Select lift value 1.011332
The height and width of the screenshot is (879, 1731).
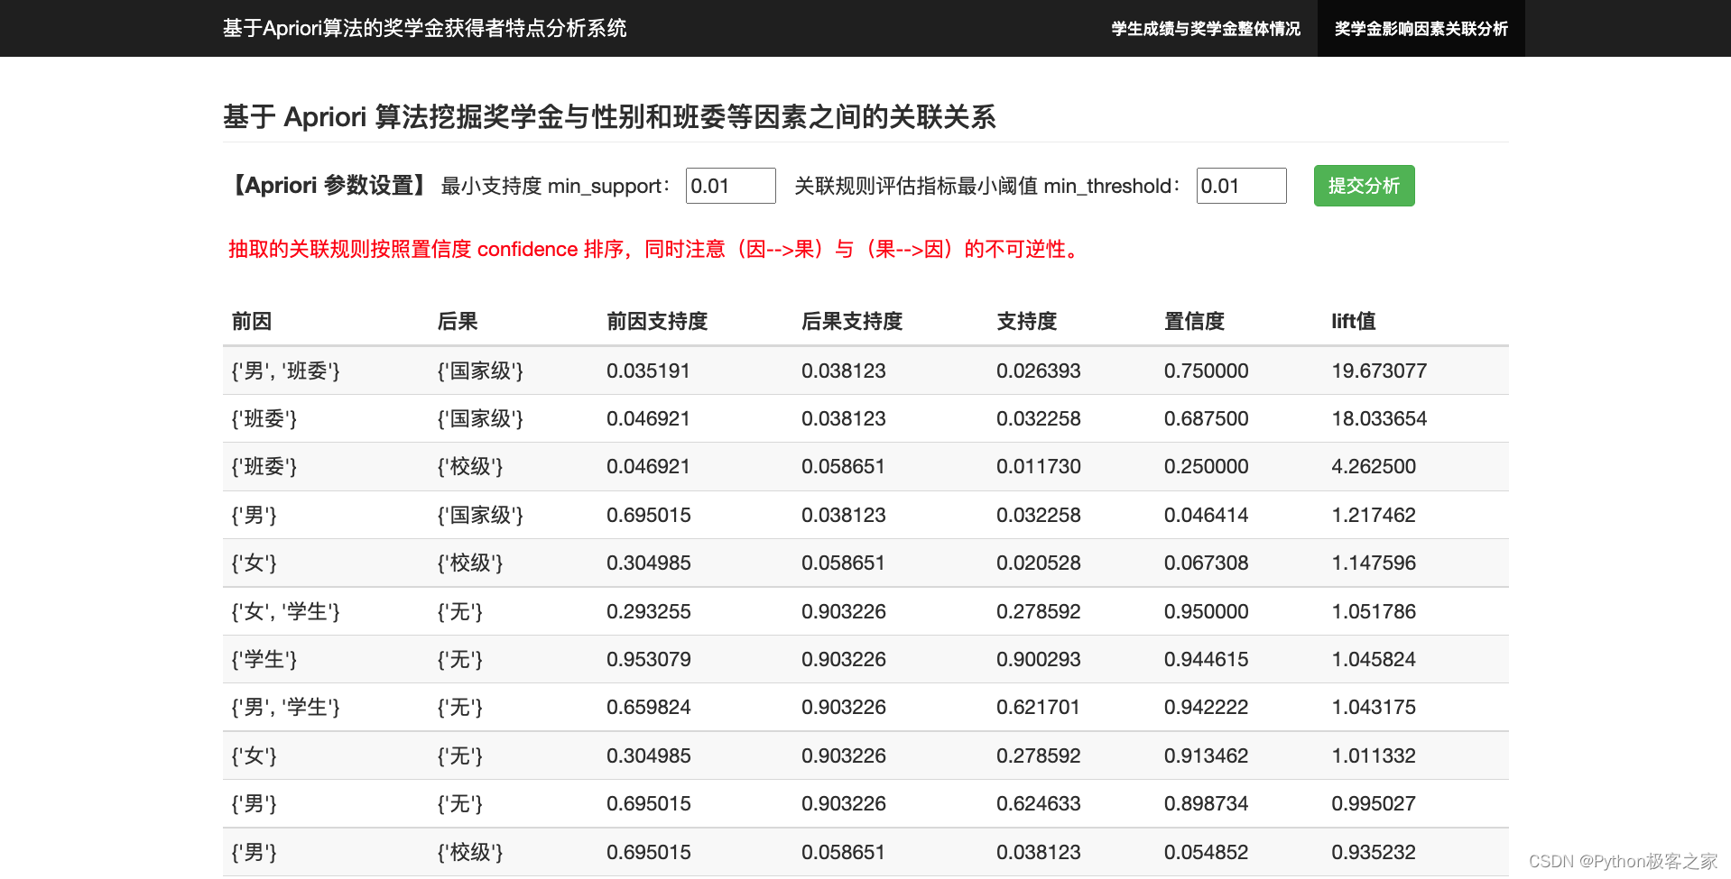1374,755
